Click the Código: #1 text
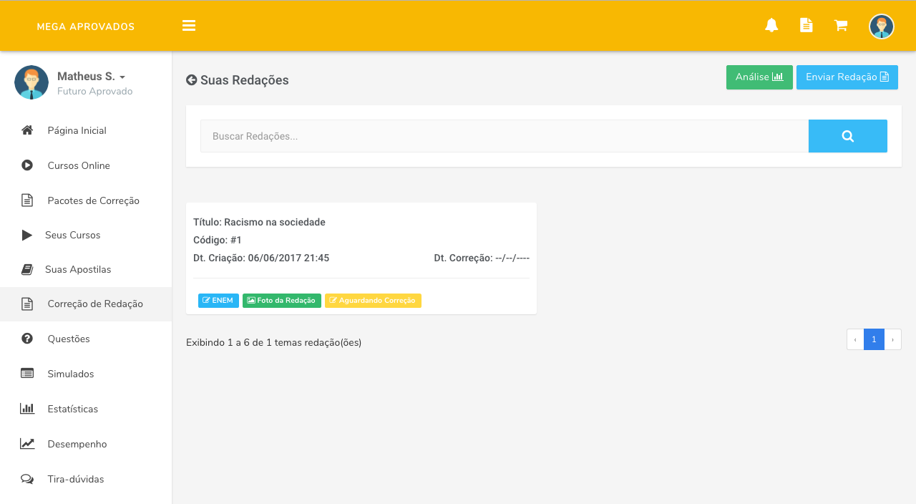This screenshot has height=504, width=916. click(218, 240)
